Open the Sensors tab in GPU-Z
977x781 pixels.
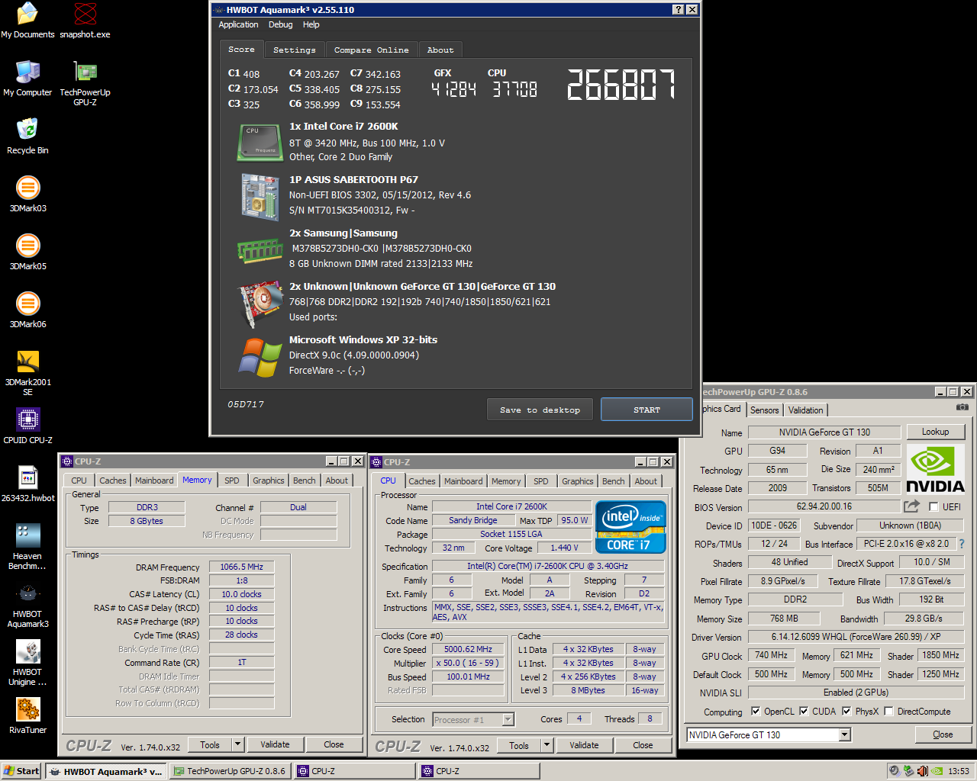(765, 410)
